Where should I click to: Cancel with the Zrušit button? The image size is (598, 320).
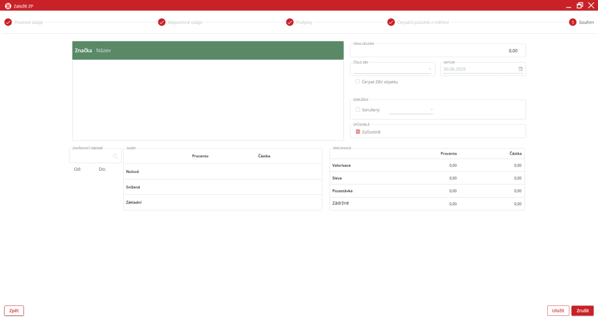582,311
